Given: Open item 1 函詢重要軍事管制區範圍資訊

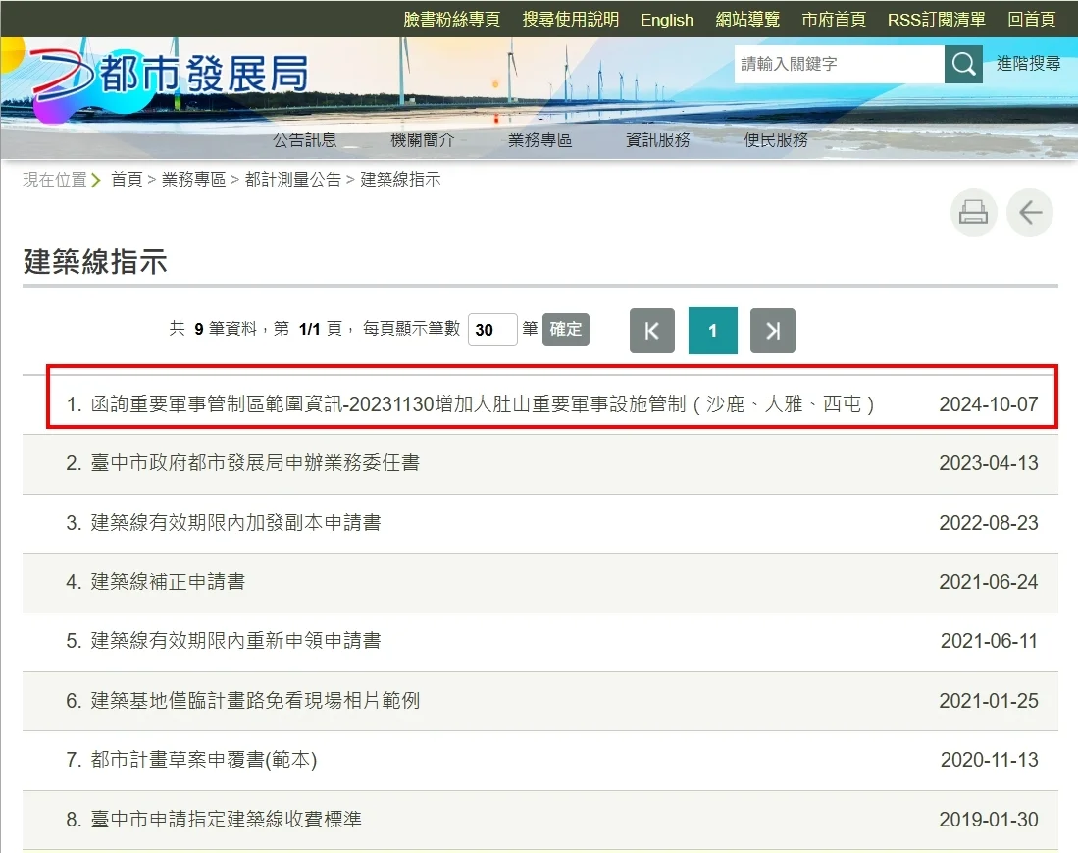Looking at the screenshot, I should (x=482, y=403).
